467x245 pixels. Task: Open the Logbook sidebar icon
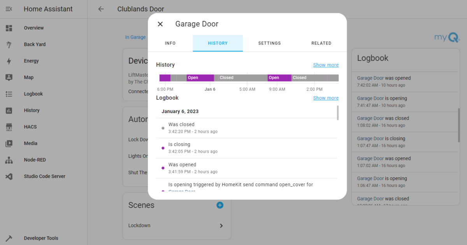coord(9,93)
